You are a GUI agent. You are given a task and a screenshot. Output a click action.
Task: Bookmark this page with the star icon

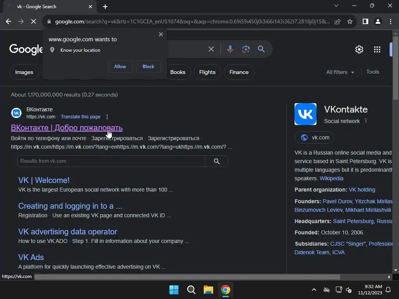click(350, 22)
